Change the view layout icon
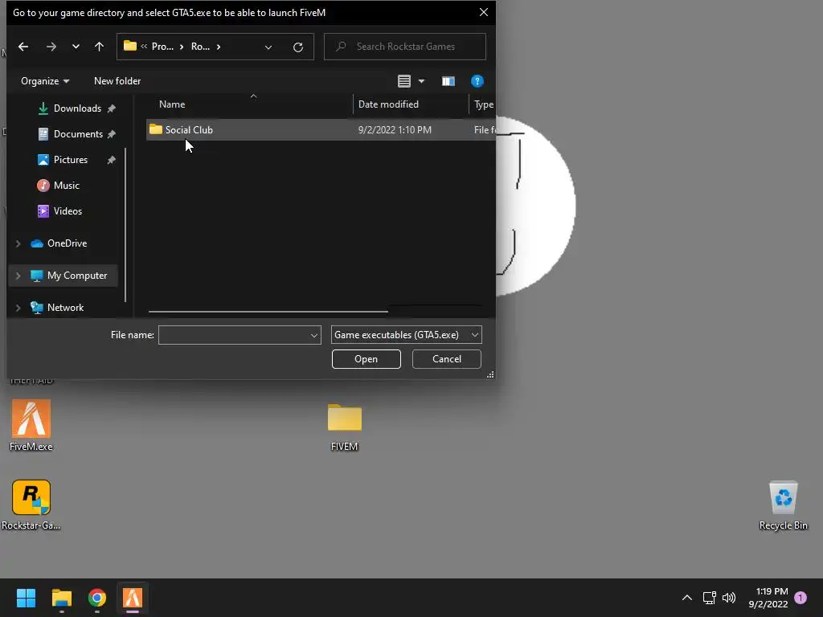The height and width of the screenshot is (617, 823). coord(404,81)
